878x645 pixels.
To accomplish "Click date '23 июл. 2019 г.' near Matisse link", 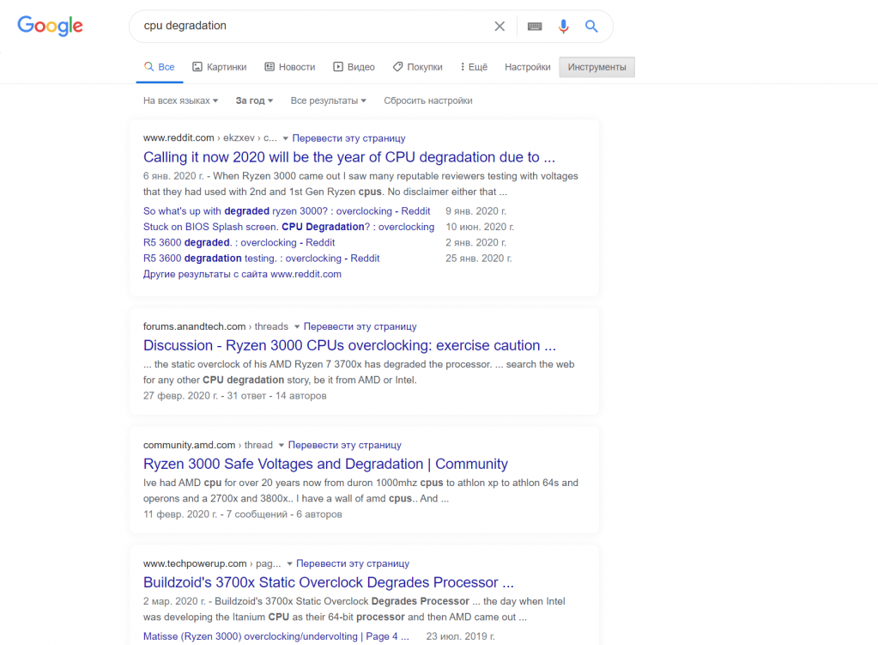I will pyautogui.click(x=460, y=636).
